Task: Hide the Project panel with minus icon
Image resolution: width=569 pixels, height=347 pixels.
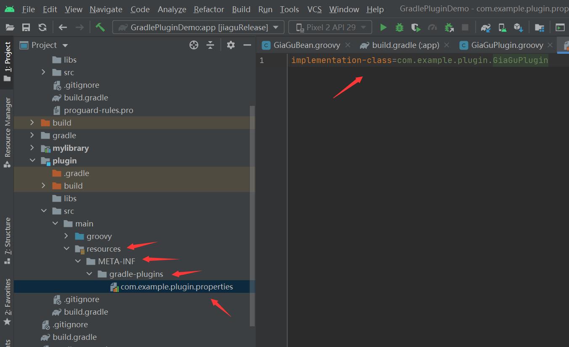Action: pyautogui.click(x=247, y=45)
